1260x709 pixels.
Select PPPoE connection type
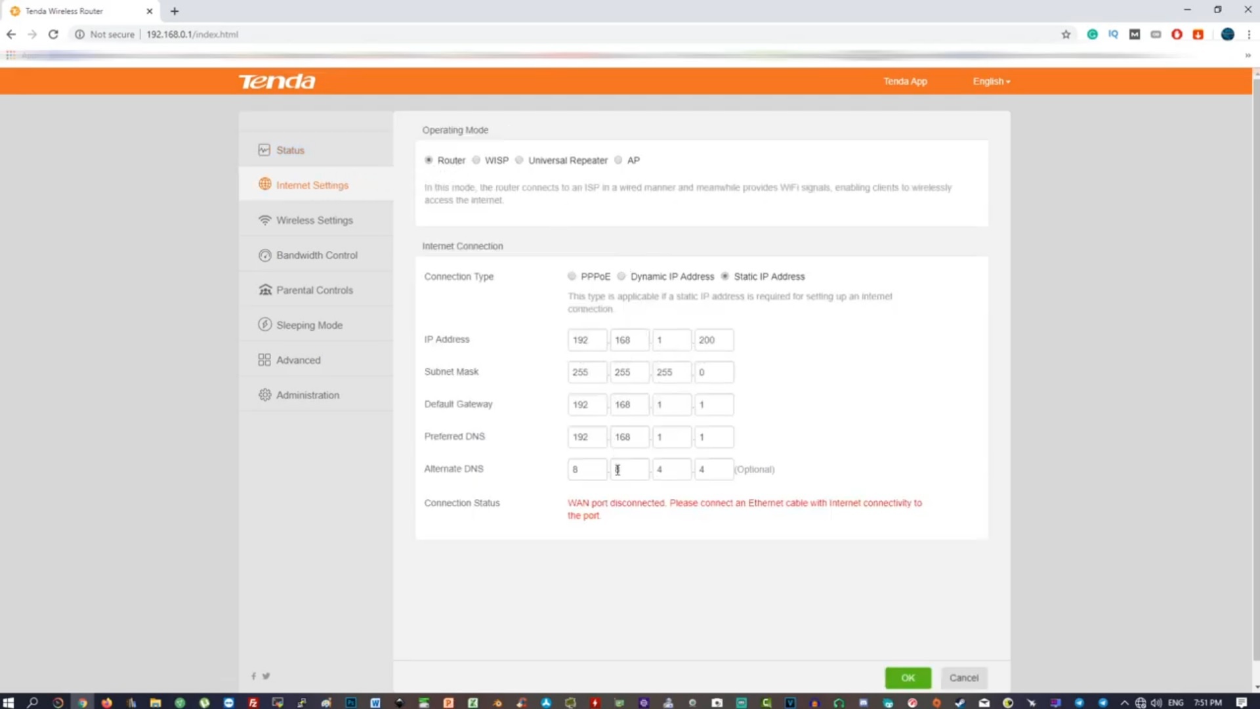[x=571, y=276]
